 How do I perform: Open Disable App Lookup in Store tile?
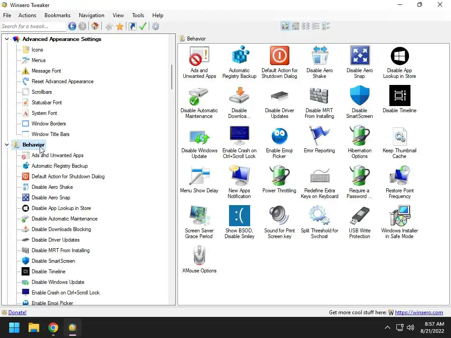pyautogui.click(x=399, y=62)
